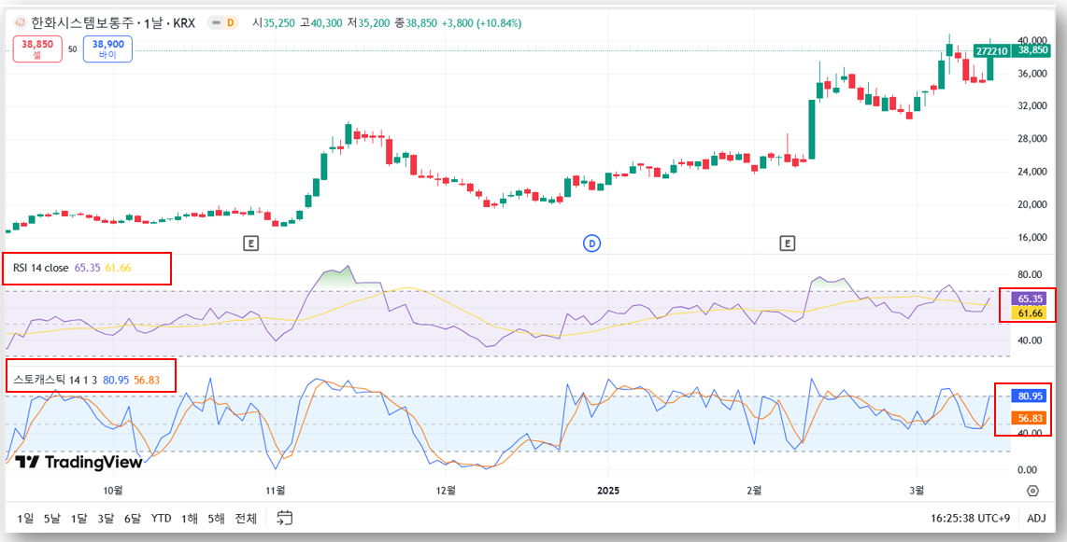Click the earnings E marker near February
This screenshot has width=1067, height=542.
pyautogui.click(x=788, y=243)
